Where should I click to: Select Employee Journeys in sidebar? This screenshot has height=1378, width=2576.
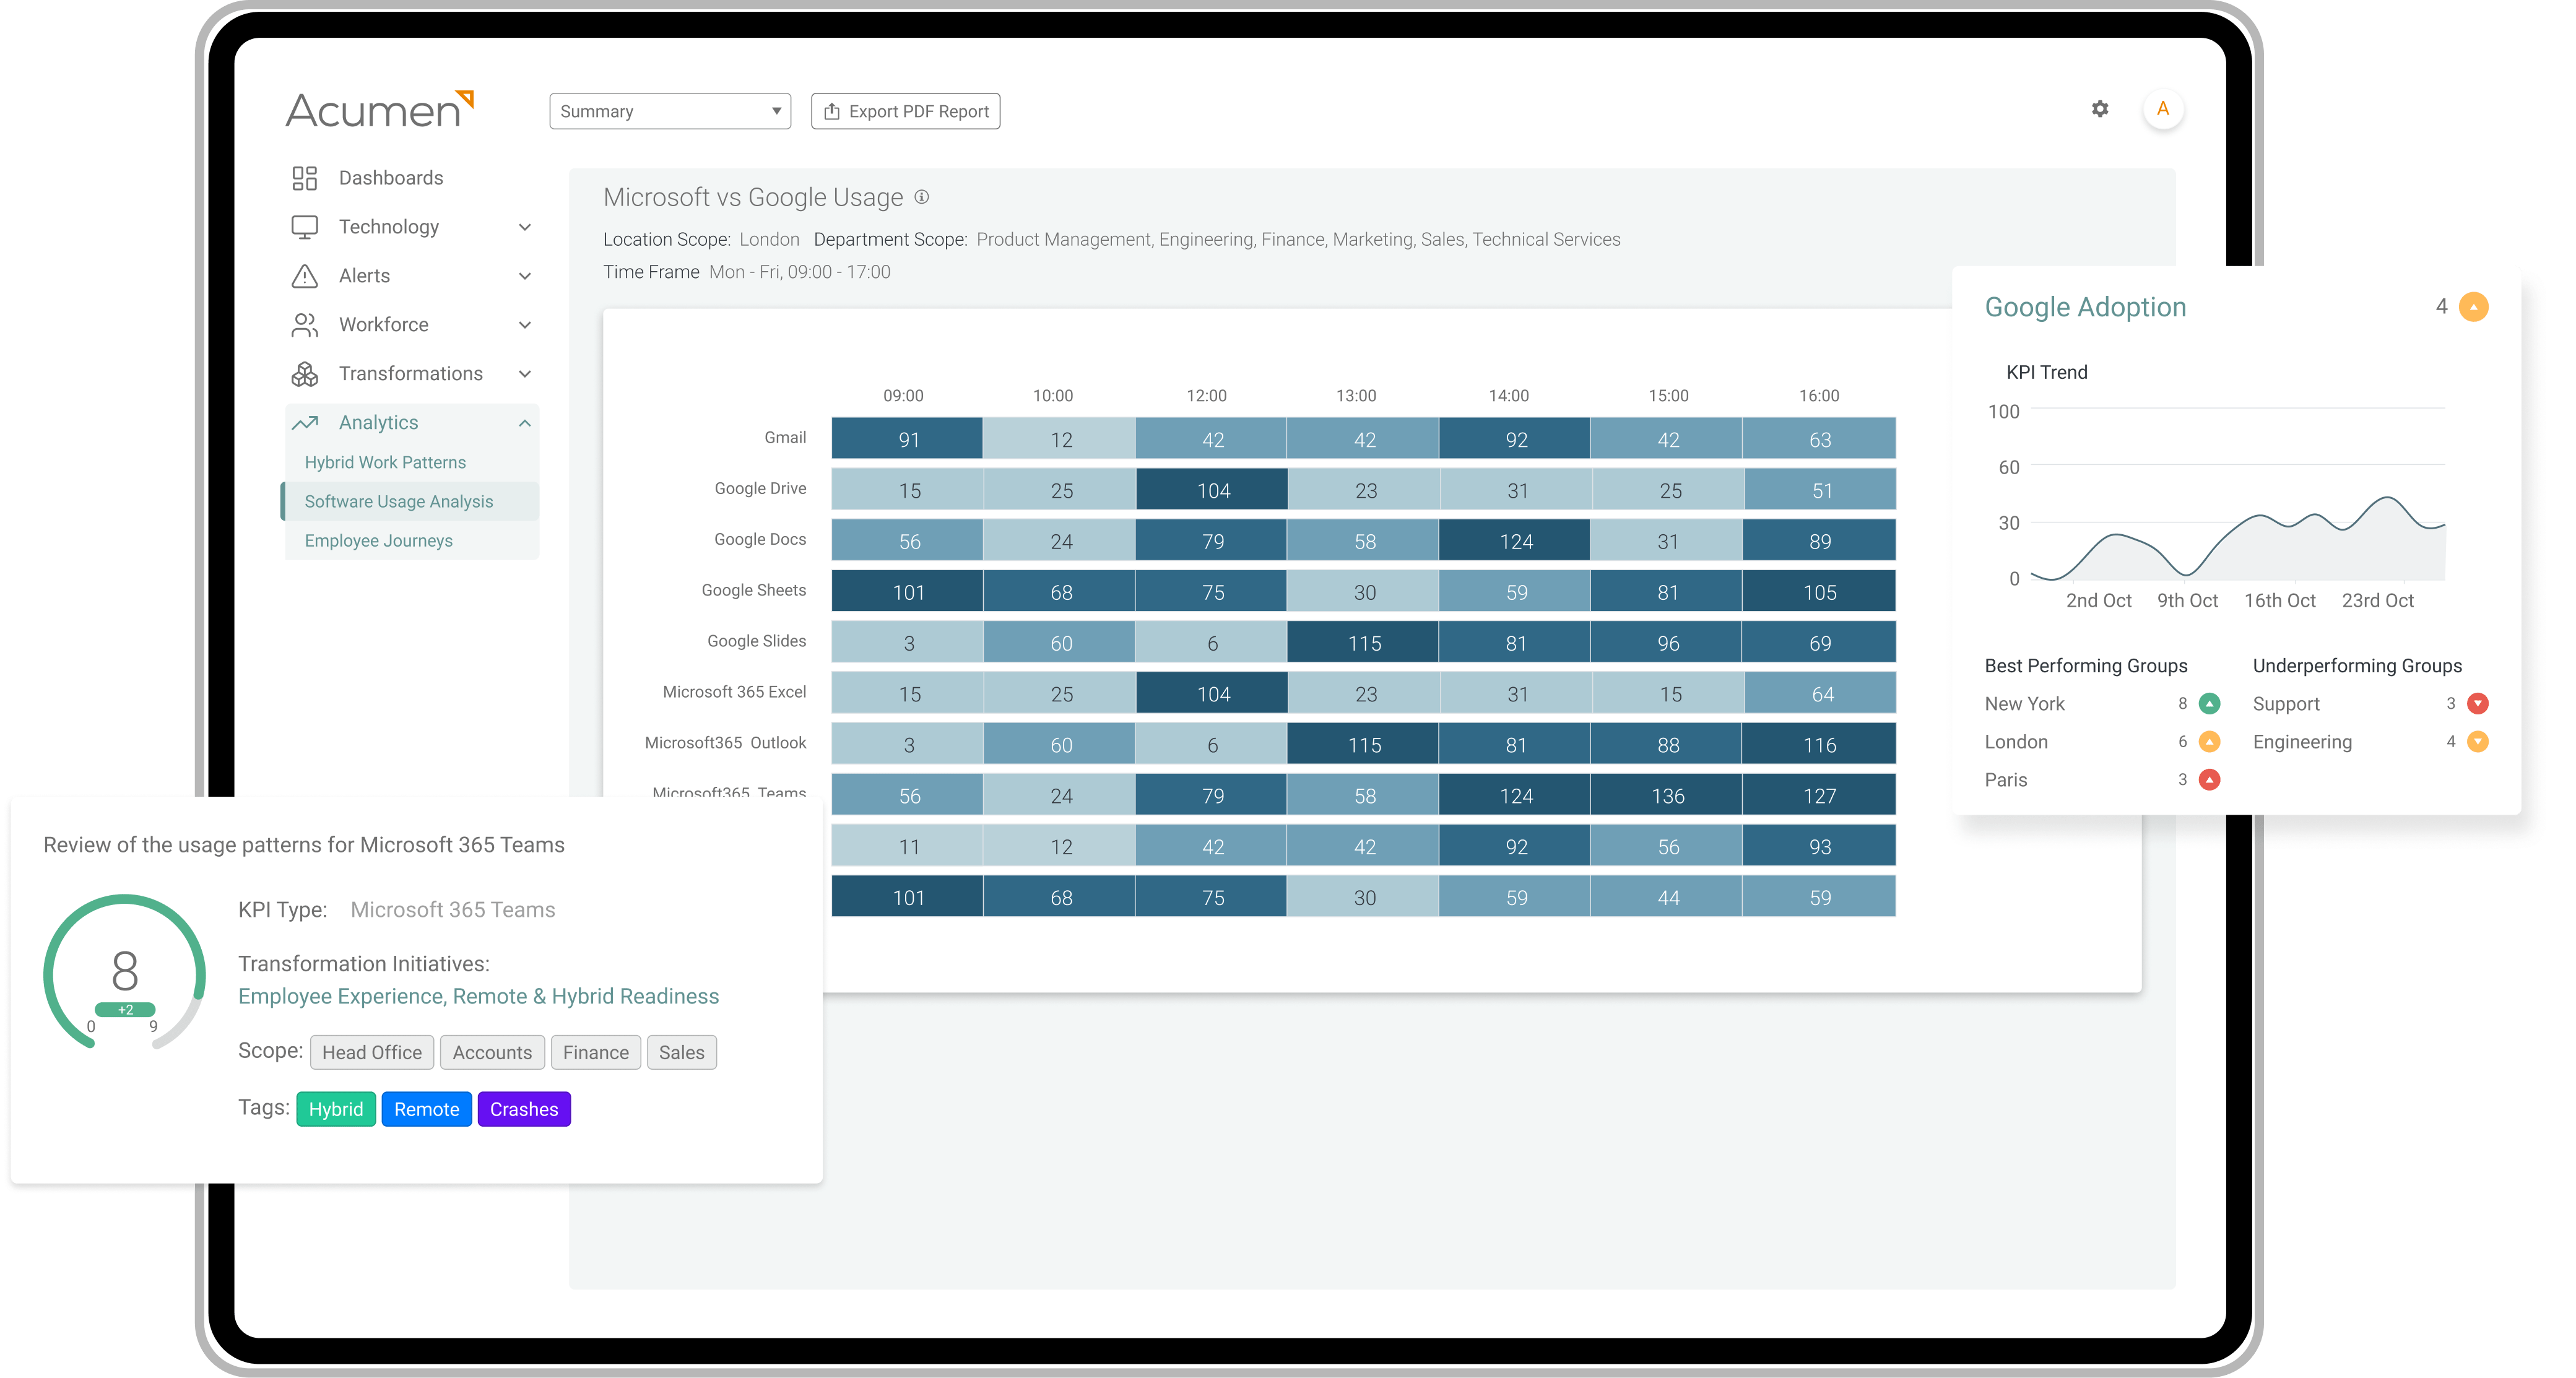pyautogui.click(x=378, y=540)
